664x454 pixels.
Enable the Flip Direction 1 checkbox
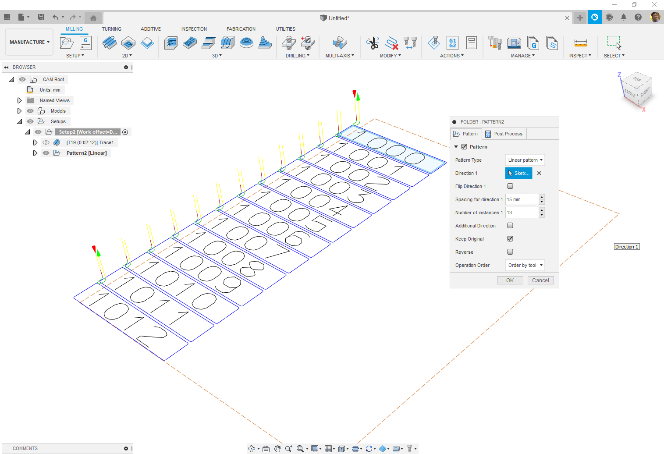coord(510,186)
